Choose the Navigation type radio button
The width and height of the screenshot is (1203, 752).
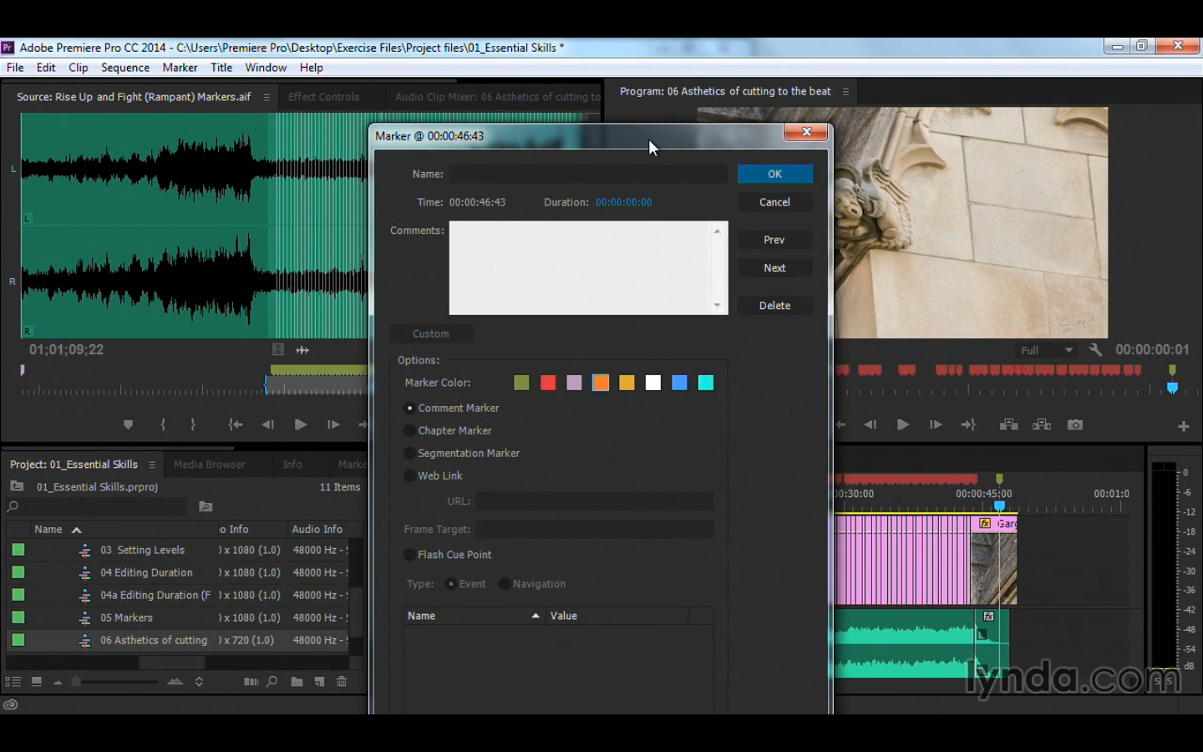click(505, 584)
